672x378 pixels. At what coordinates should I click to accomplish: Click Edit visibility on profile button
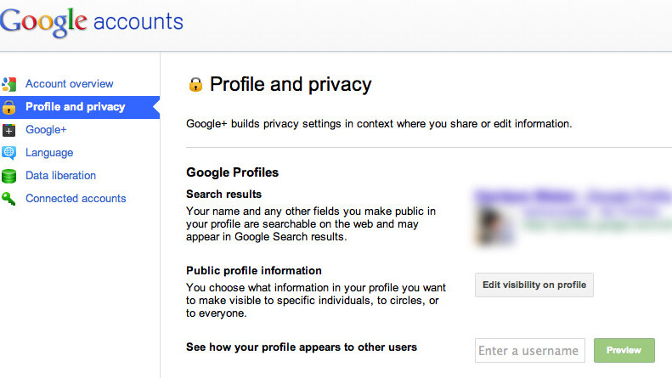(534, 285)
